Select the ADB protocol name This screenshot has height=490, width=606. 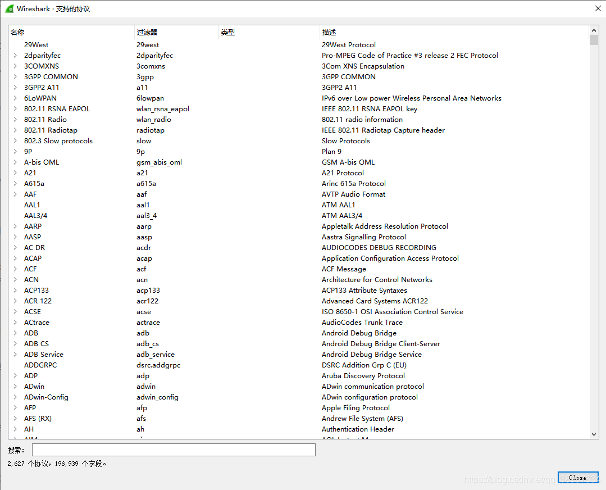point(31,333)
